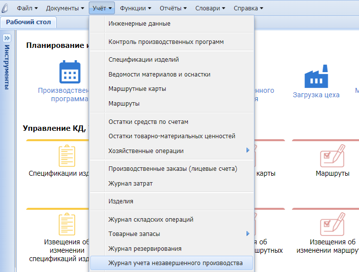Open the Справка menu
Screen dimensions: 359x272
point(248,8)
